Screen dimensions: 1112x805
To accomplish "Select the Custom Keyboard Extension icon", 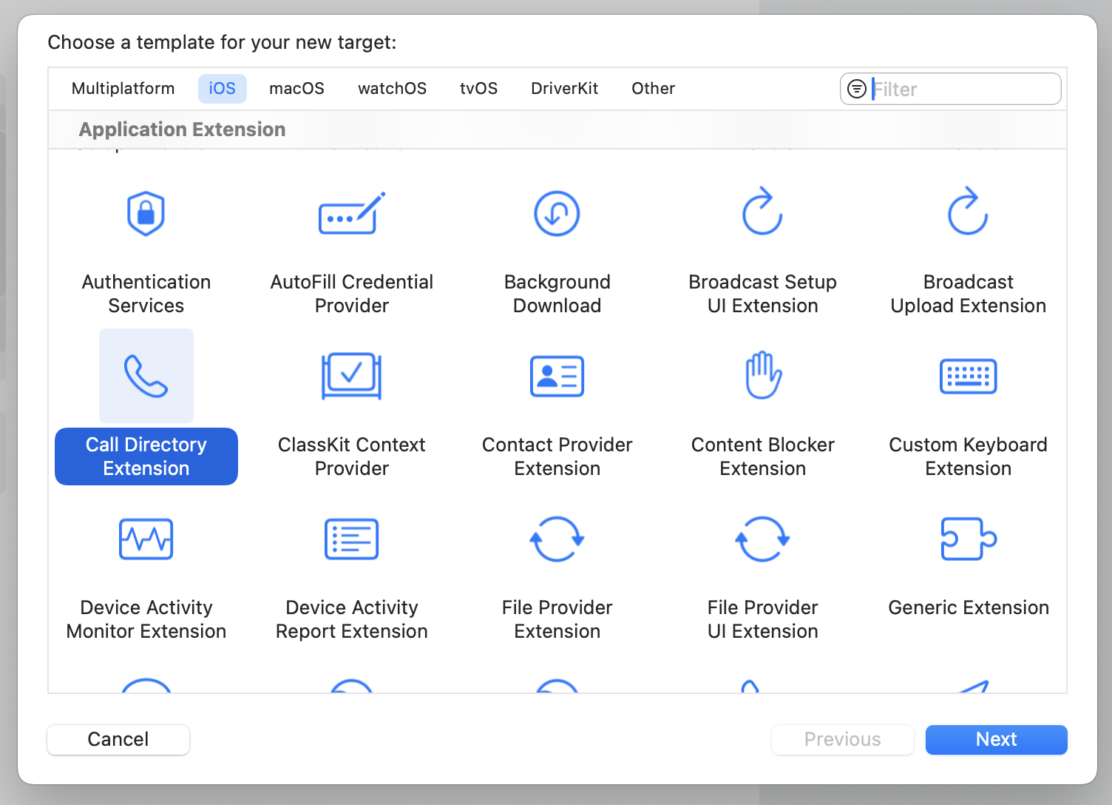I will click(968, 376).
